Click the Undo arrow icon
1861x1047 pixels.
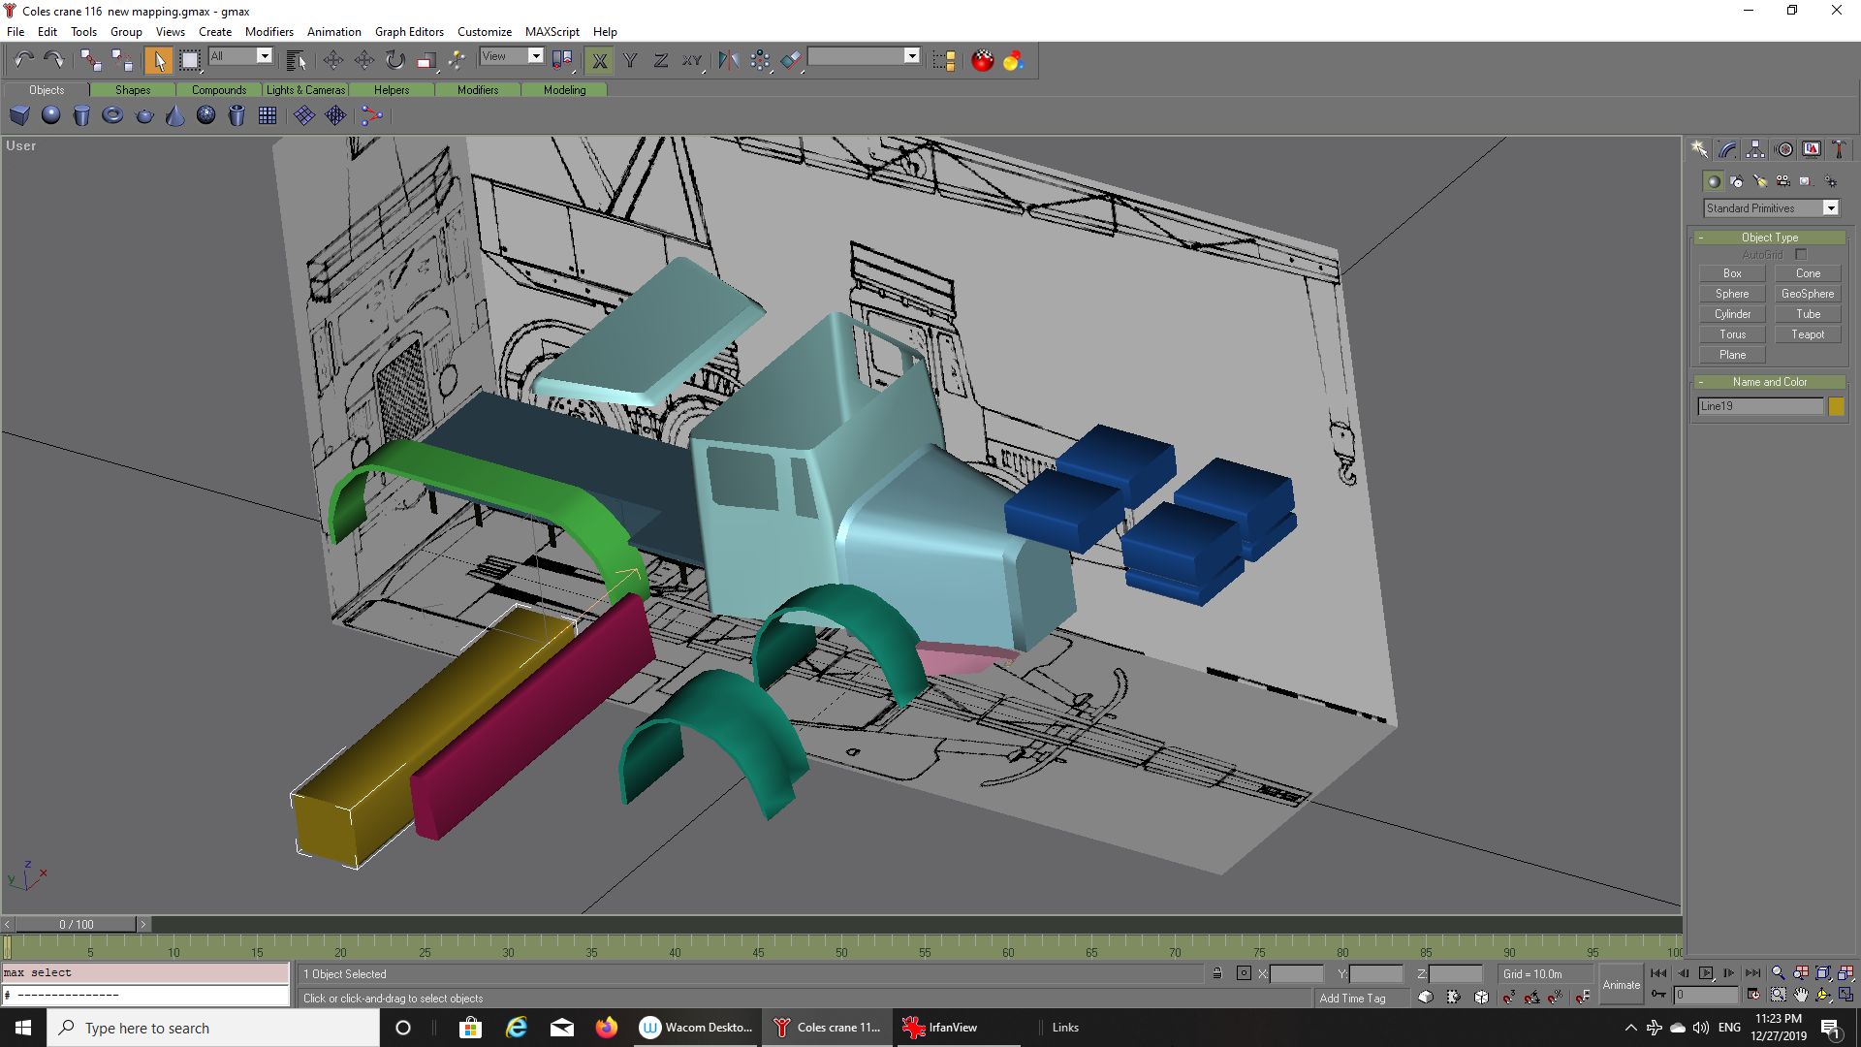tap(23, 60)
